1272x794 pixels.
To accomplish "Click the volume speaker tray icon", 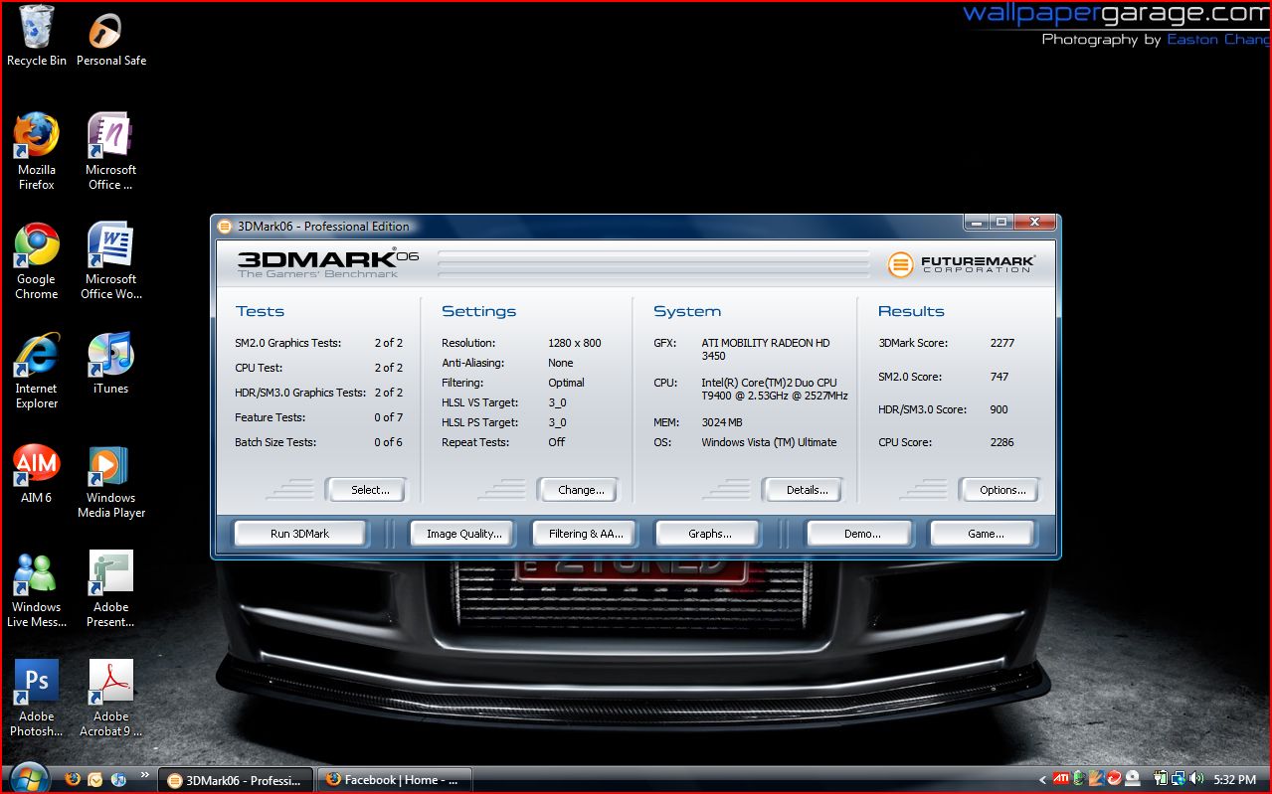I will [1195, 779].
